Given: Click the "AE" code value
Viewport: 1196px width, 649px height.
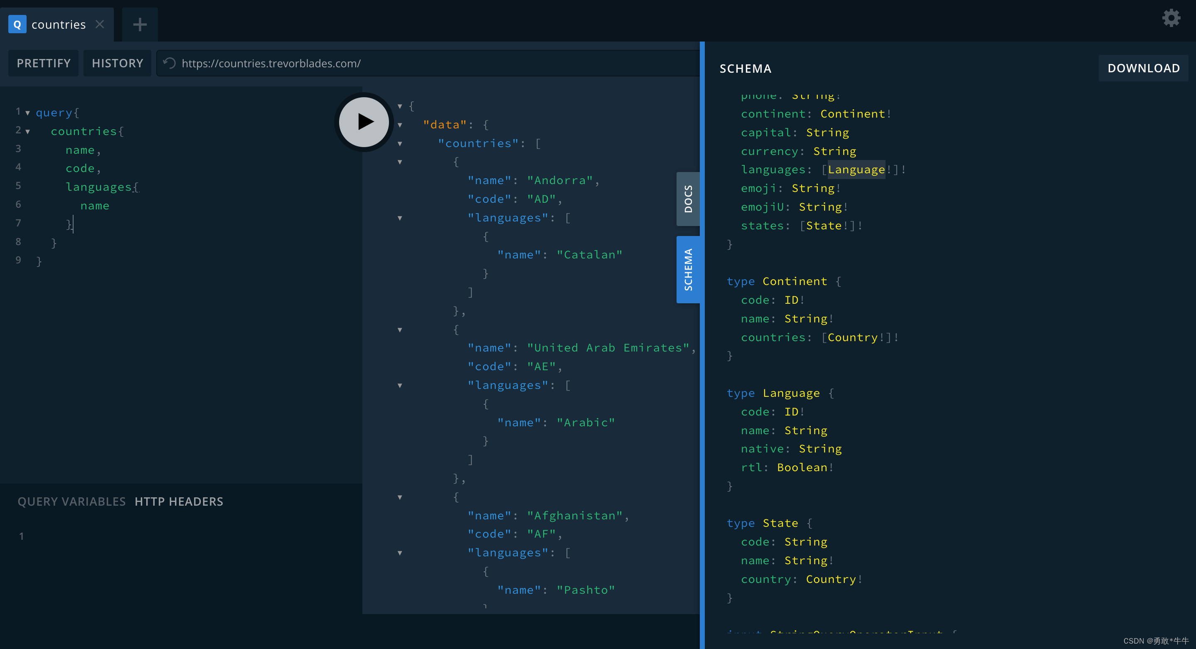Looking at the screenshot, I should point(541,367).
